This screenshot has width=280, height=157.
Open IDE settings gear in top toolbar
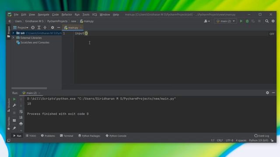(x=273, y=21)
